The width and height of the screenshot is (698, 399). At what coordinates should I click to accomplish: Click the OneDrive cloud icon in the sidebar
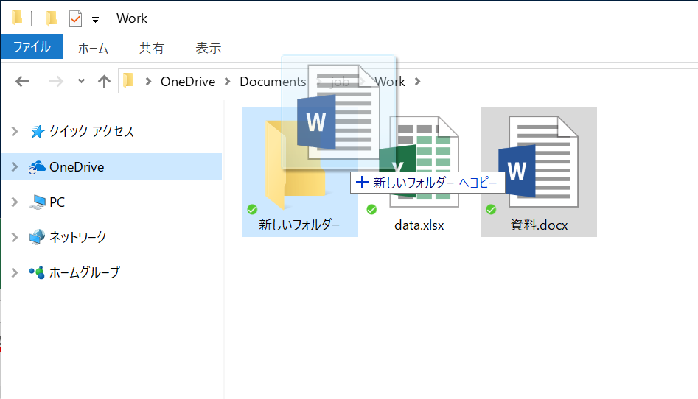(37, 167)
